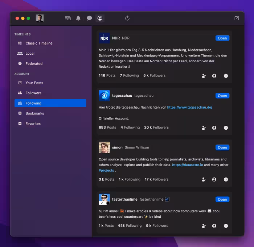Image resolution: width=254 pixels, height=247 pixels.
Task: Click NDR's "146 Posts" count
Action: (107, 75)
